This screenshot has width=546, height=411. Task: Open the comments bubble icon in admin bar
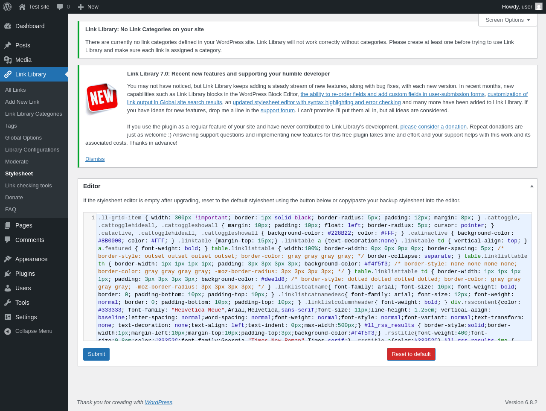(60, 7)
